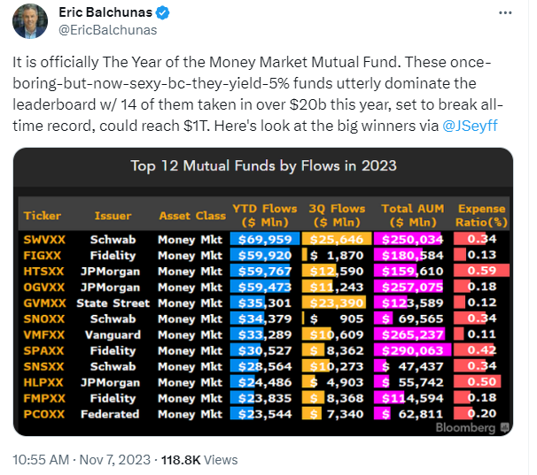Click the chart title Top 12 Mutual Funds

(263, 166)
